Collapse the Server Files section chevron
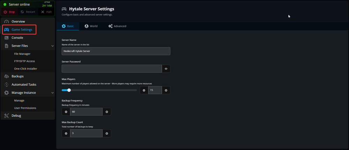 (x=53, y=46)
